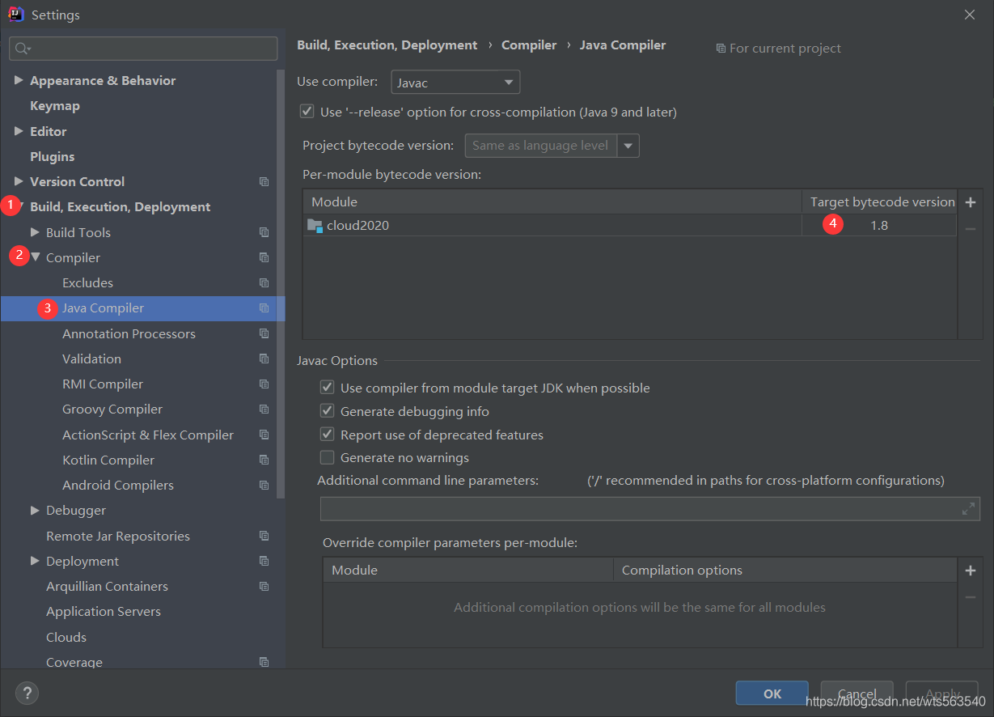The height and width of the screenshot is (717, 994).
Task: Select Clouds in the settings tree
Action: point(66,637)
